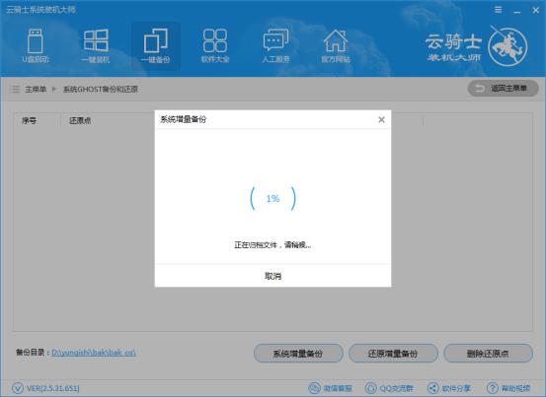Click the 软件分享 share icon
The image size is (546, 397).
pos(432,388)
